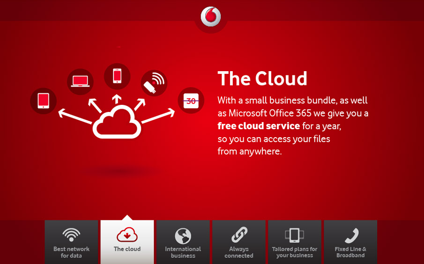Image resolution: width=424 pixels, height=264 pixels.
Task: Click the chain link icon
Action: point(238,235)
